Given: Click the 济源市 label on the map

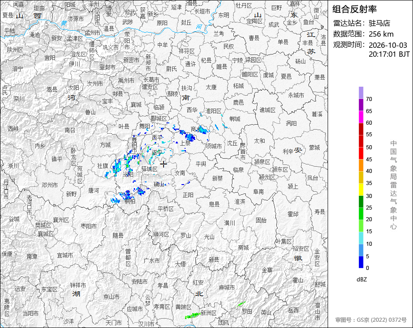Looking at the screenshot, I should [76, 19].
